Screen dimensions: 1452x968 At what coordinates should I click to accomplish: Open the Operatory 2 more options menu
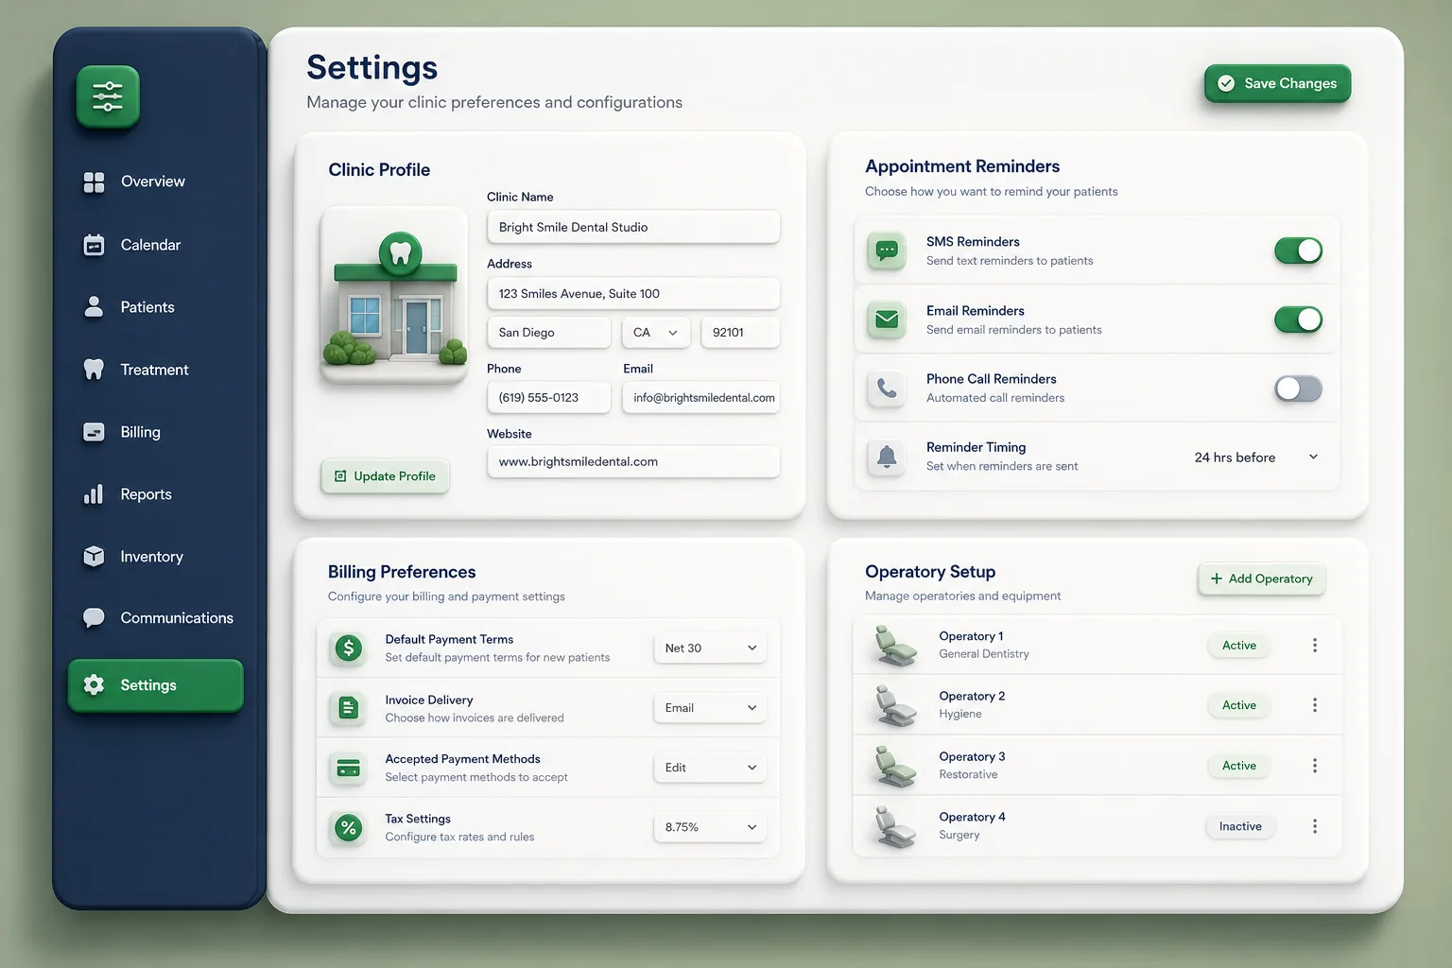(1314, 705)
